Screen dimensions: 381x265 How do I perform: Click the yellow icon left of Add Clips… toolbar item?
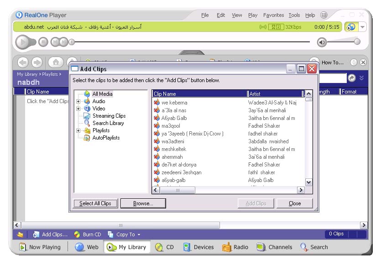[20, 234]
